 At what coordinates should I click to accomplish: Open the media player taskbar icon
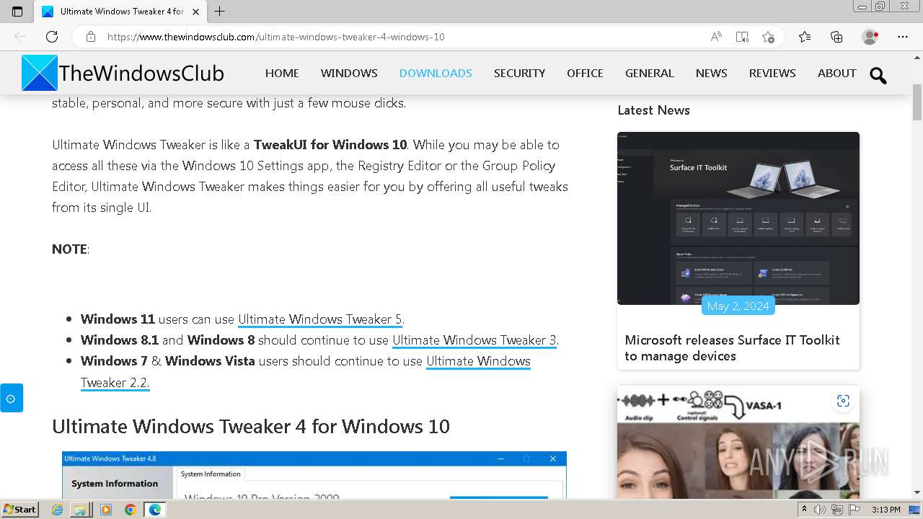[x=106, y=510]
